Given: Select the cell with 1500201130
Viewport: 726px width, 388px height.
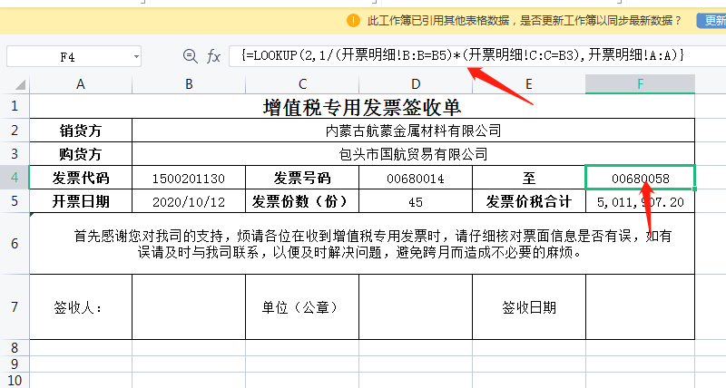Looking at the screenshot, I should coord(189,178).
